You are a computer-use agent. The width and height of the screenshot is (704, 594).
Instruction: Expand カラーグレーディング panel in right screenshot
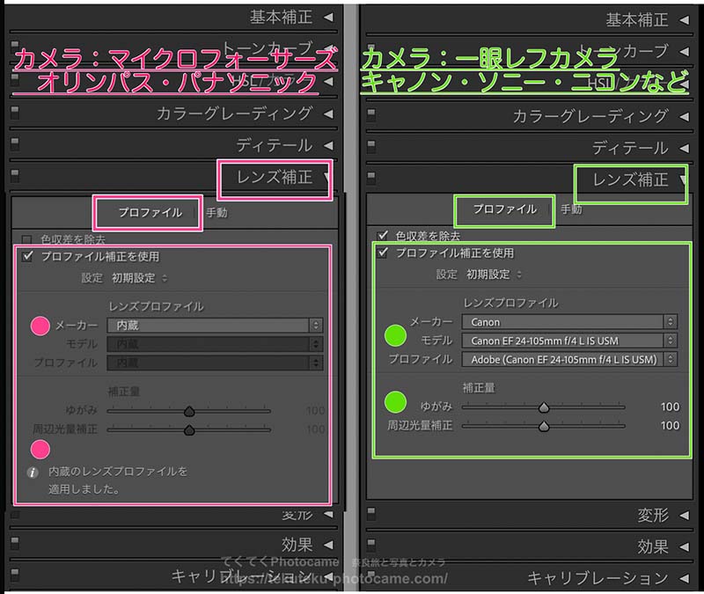(x=685, y=117)
